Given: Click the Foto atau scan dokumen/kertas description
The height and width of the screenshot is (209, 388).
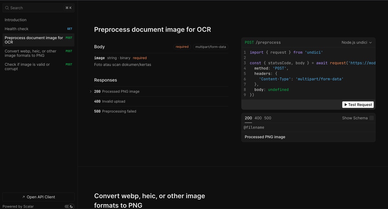Looking at the screenshot, I should pyautogui.click(x=123, y=65).
